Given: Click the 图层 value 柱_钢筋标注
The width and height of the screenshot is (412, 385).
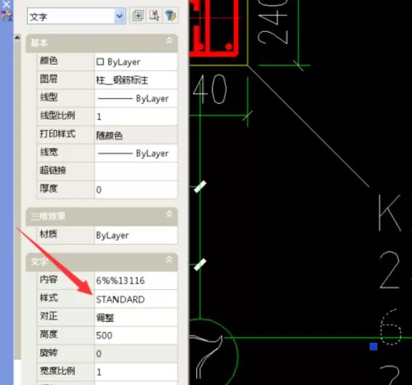Looking at the screenshot, I should [x=136, y=80].
